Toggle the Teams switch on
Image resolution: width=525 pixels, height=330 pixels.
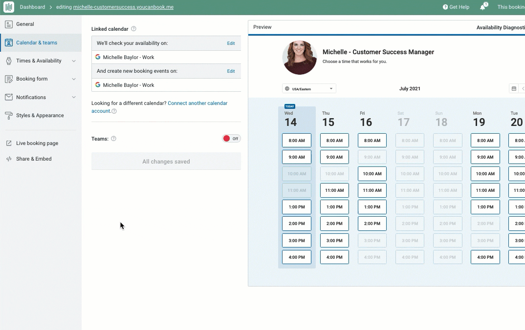coord(231,139)
